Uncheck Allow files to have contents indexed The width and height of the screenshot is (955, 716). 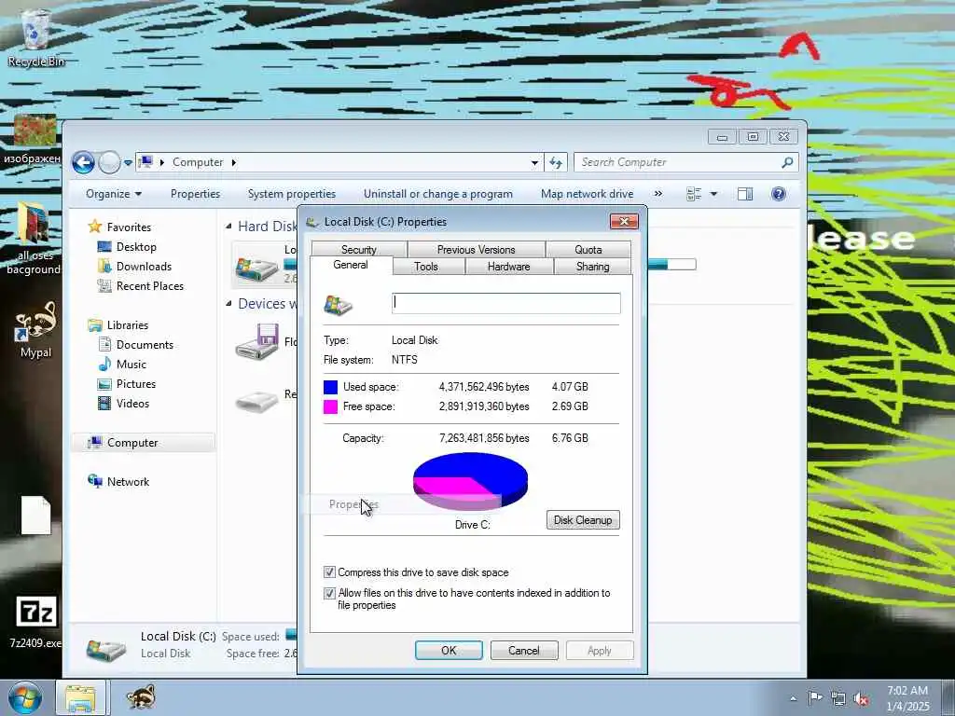tap(329, 593)
